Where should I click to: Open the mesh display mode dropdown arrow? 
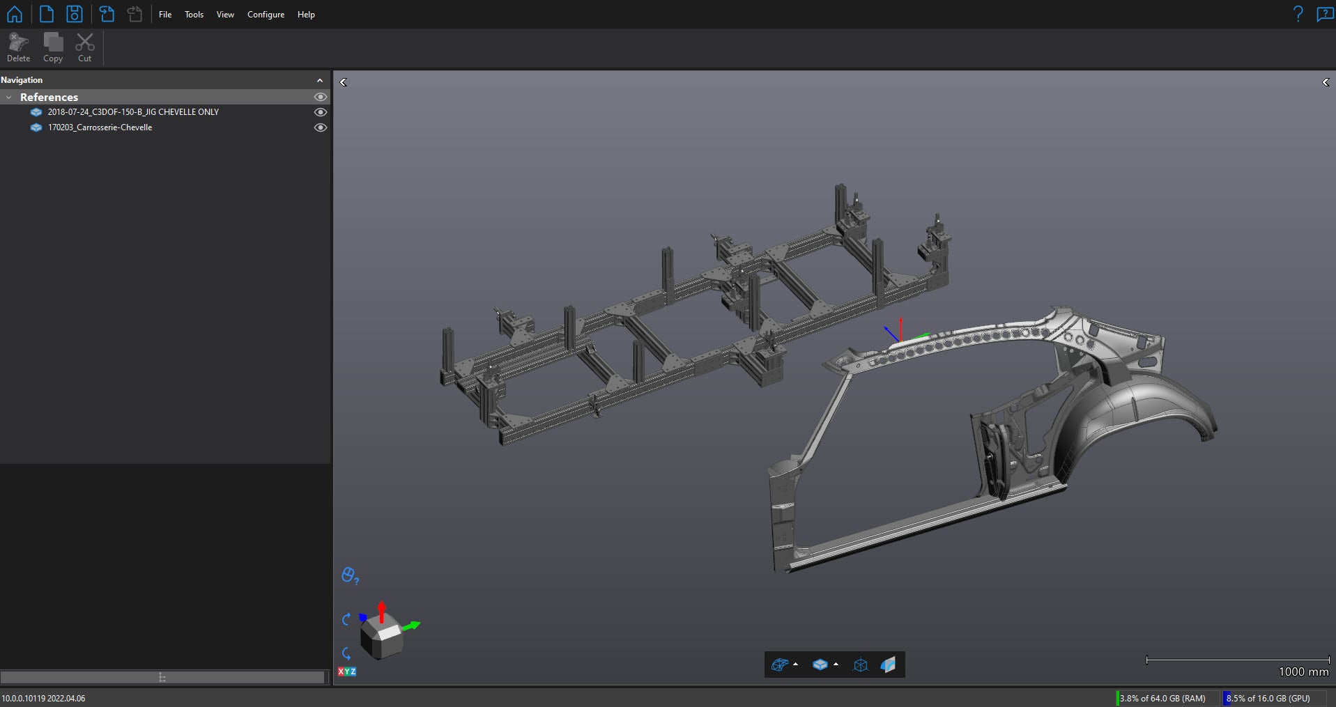pos(796,665)
